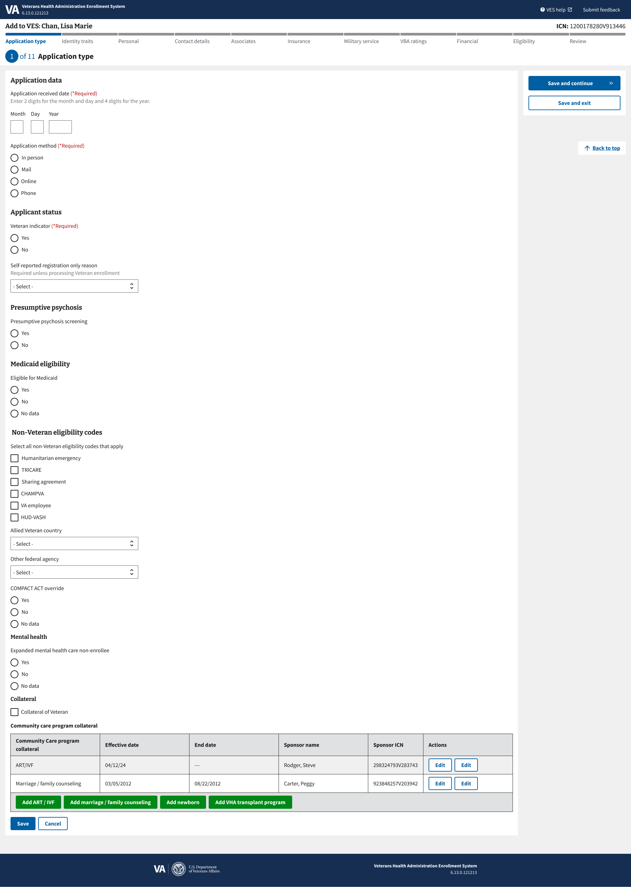The height and width of the screenshot is (887, 631).
Task: Switch to the Military service tab
Action: click(362, 41)
